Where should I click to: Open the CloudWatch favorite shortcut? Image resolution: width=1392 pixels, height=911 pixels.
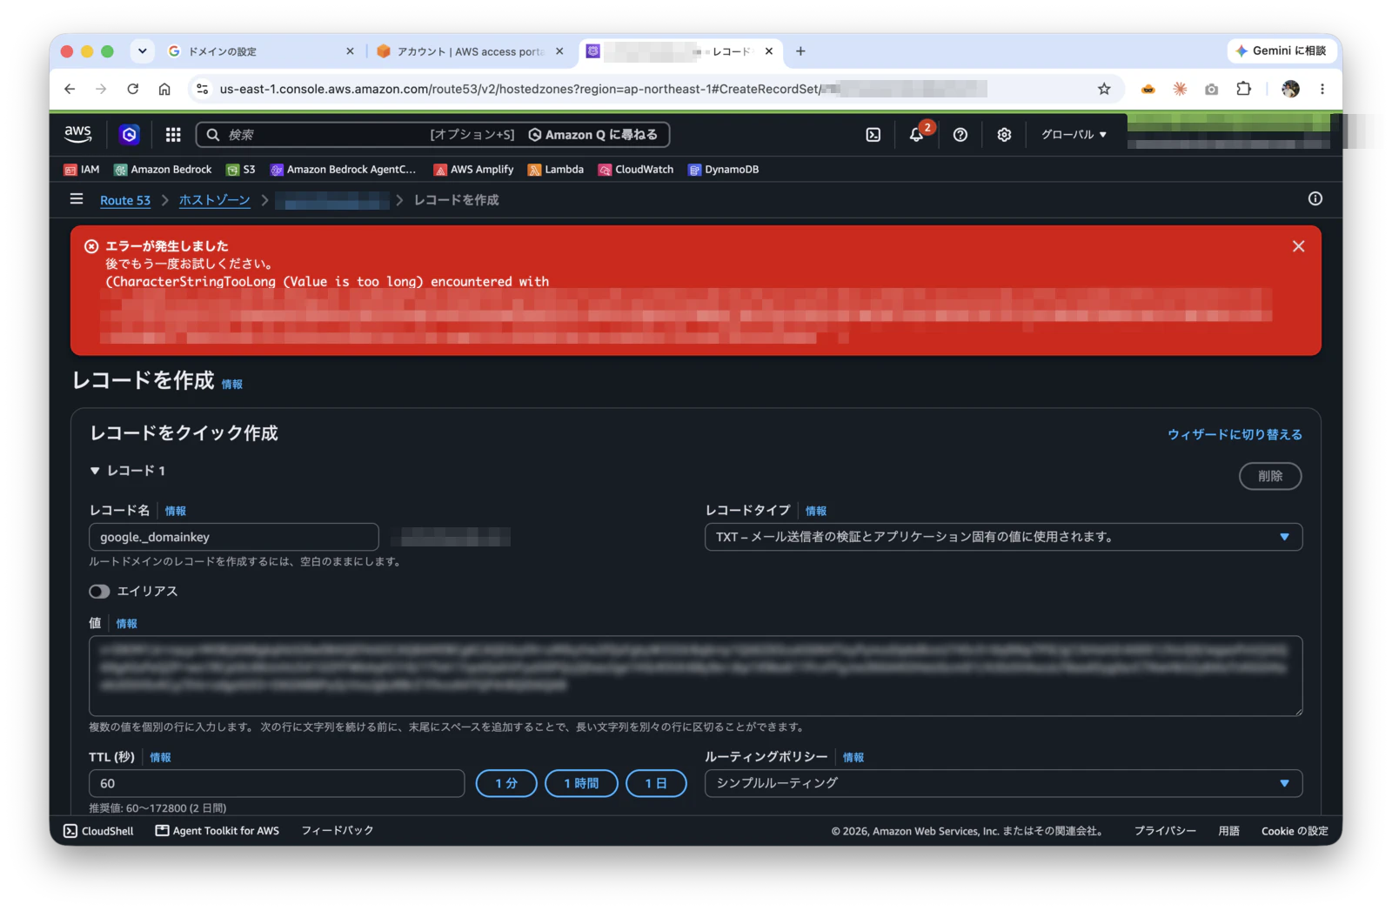tap(636, 170)
